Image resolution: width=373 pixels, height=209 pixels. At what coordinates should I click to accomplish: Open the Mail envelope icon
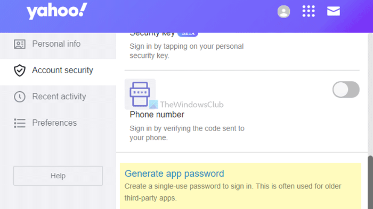(x=334, y=11)
